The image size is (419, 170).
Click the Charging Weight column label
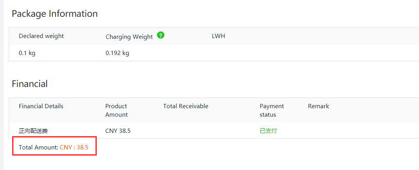[129, 37]
